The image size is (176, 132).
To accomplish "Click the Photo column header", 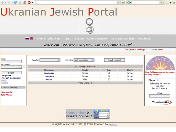I will pos(130,70).
